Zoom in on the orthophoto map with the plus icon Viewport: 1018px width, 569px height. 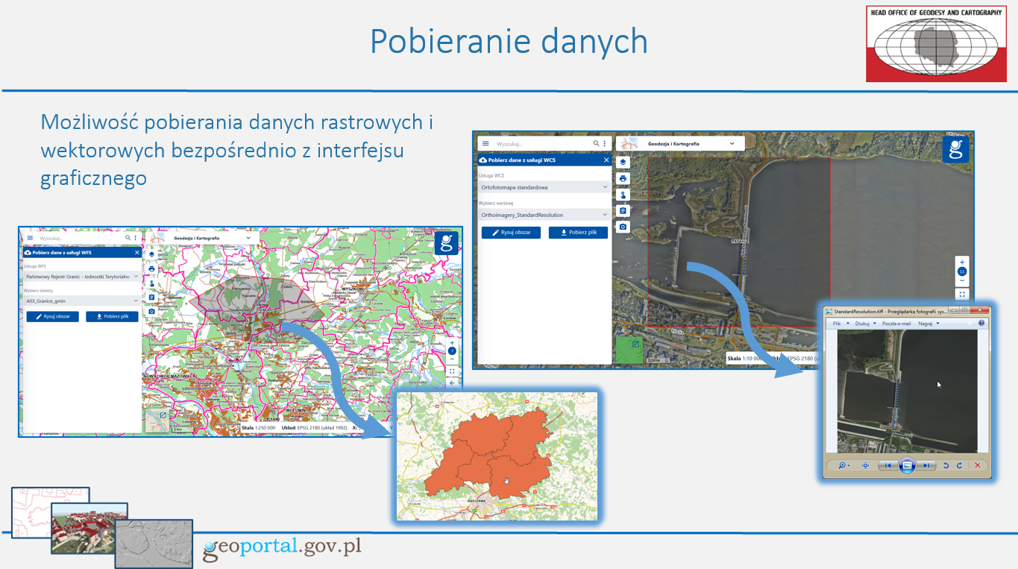point(962,263)
